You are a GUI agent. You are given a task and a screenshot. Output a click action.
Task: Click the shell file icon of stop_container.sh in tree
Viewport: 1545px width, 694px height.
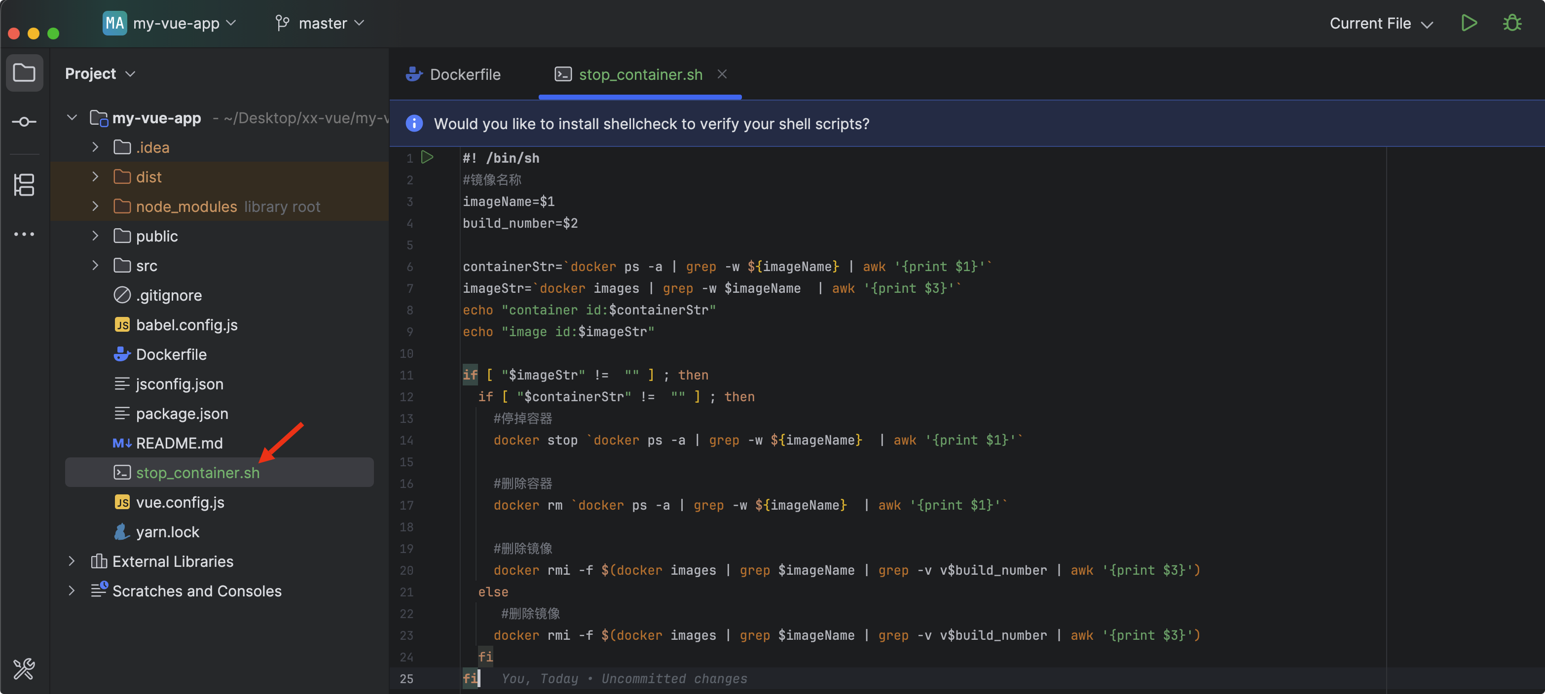click(x=122, y=472)
